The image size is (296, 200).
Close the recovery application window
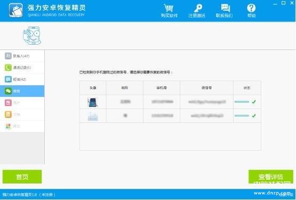(x=292, y=3)
